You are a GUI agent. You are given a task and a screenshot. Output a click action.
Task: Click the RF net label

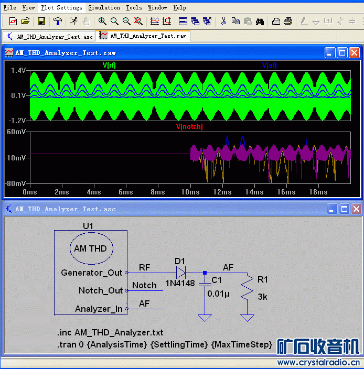click(144, 267)
